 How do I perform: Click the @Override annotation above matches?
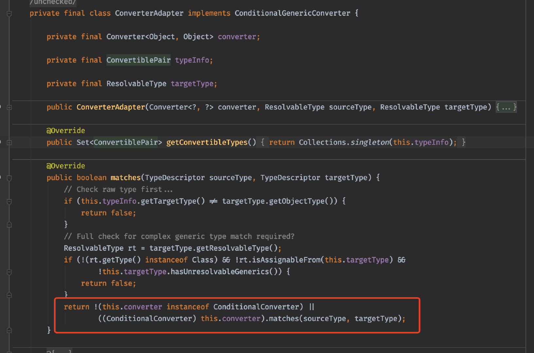(x=66, y=166)
